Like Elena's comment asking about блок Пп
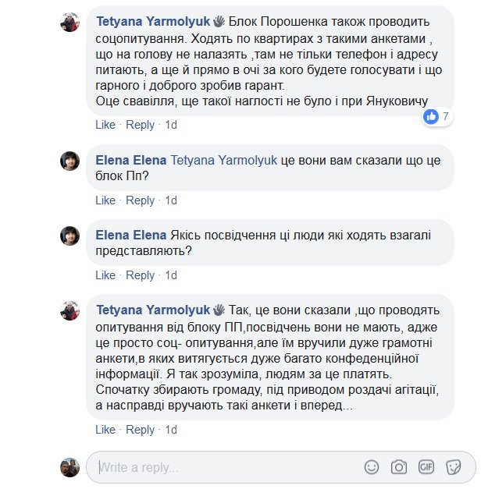488x489 pixels. (x=105, y=200)
